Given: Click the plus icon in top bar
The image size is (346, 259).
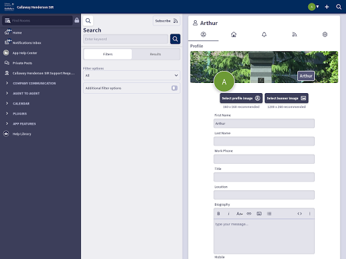Looking at the screenshot, I should (327, 7).
